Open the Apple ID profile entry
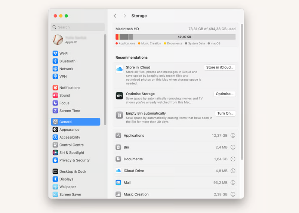 tap(75, 40)
